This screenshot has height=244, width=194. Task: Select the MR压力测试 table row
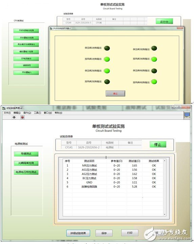tap(113, 165)
